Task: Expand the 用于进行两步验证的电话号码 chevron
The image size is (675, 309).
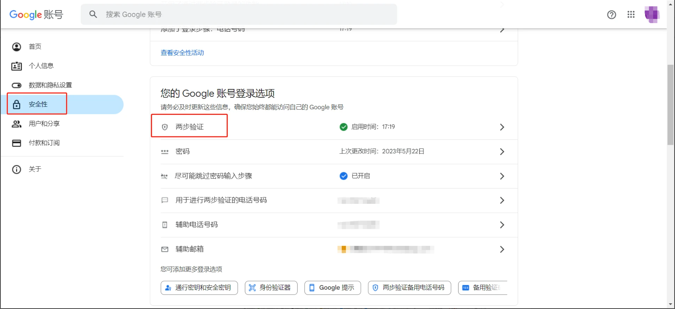Action: pos(502,200)
